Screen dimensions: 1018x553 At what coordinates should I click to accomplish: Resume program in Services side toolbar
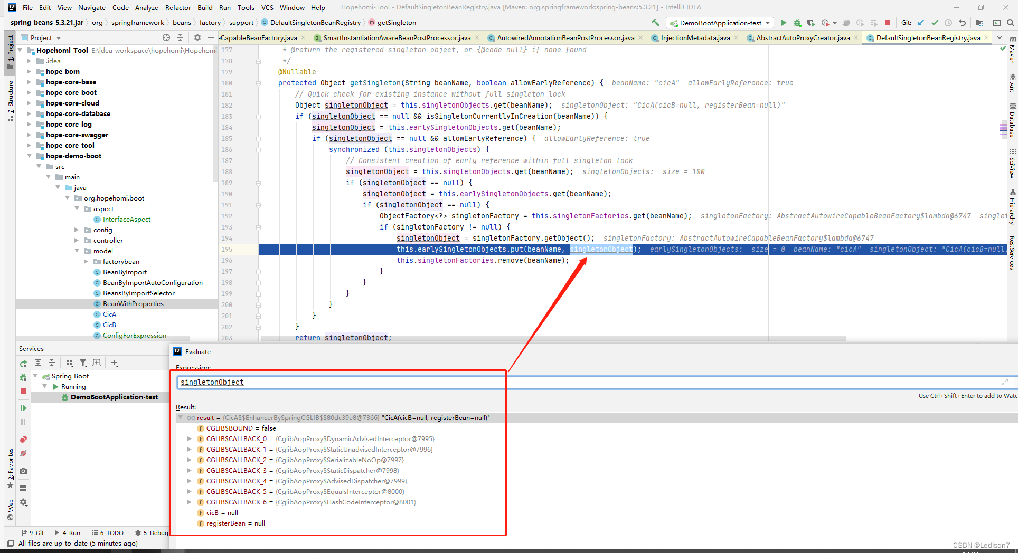coord(23,408)
